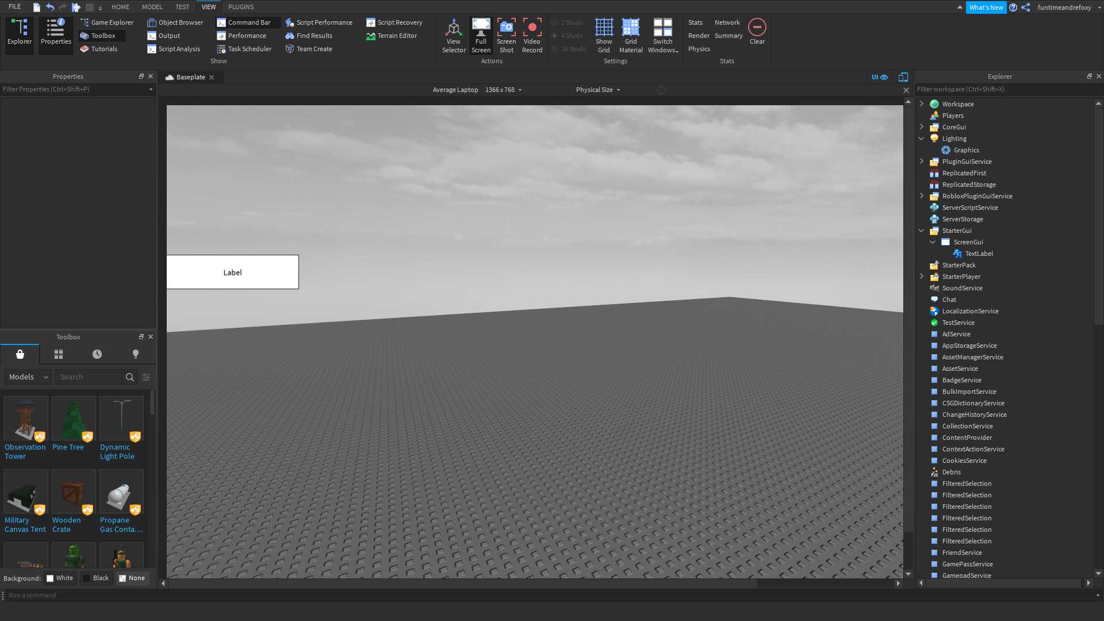Expand the Workspace tree node
The width and height of the screenshot is (1104, 621).
click(922, 104)
